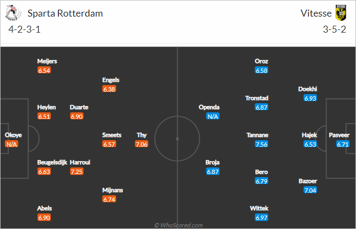356x229 pixels.
Task: Click the Vitesse club crest
Action: point(341,13)
